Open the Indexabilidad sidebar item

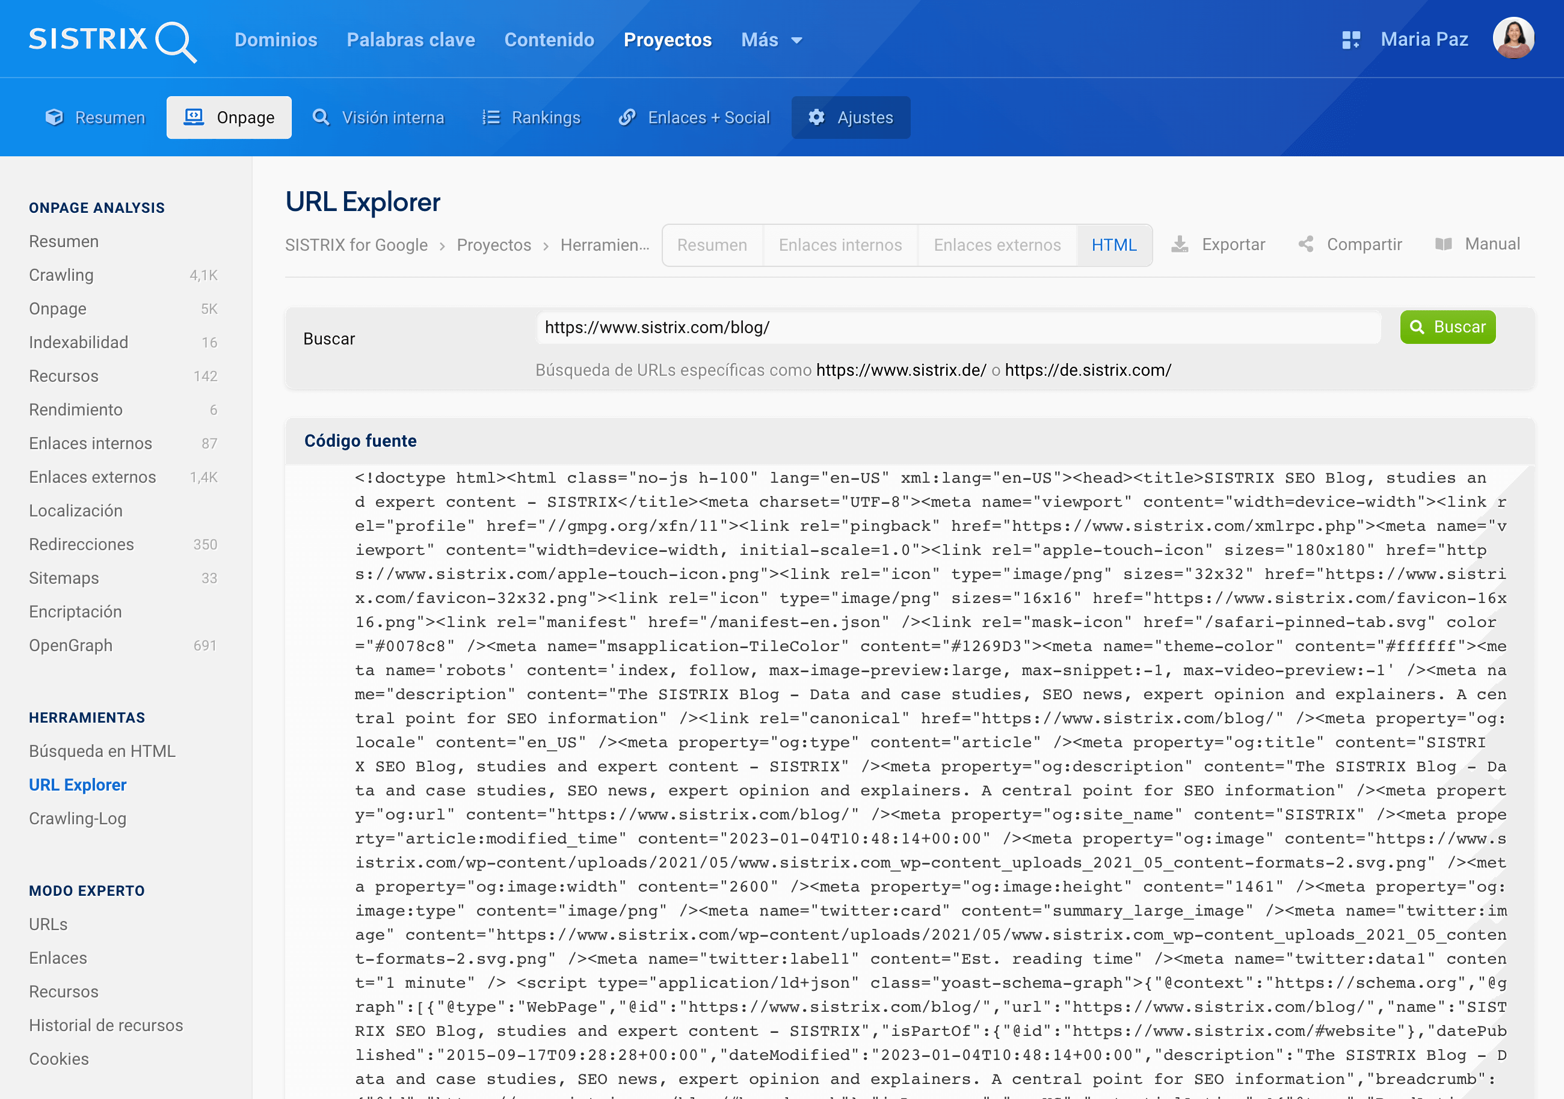78,343
